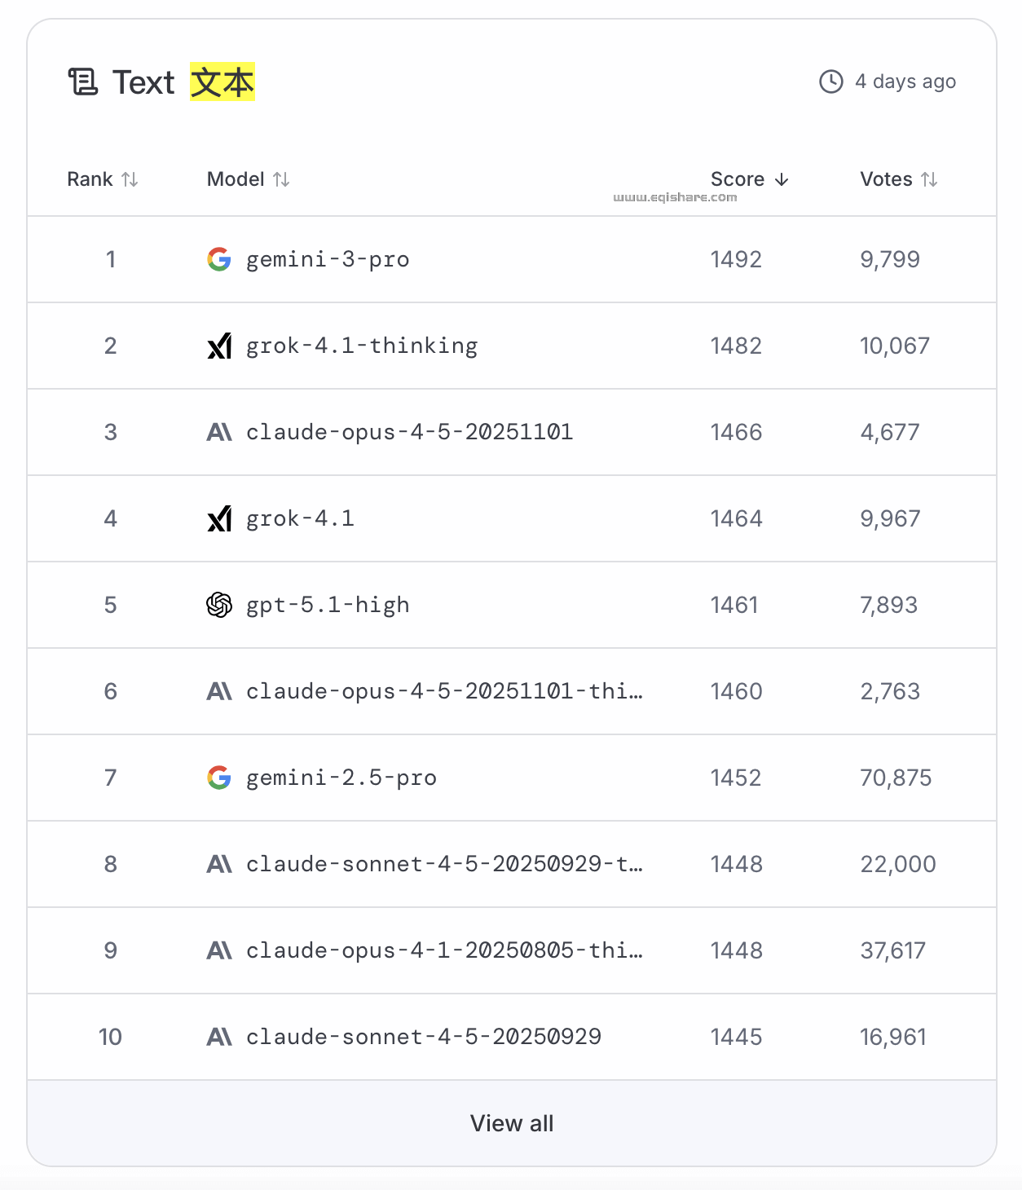
Task: Click View all button
Action: click(512, 1123)
